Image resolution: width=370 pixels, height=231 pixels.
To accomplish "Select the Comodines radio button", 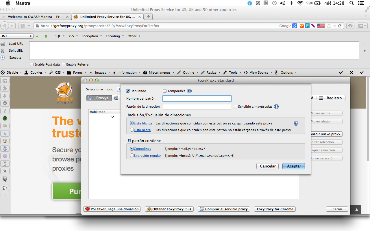I will [132, 149].
